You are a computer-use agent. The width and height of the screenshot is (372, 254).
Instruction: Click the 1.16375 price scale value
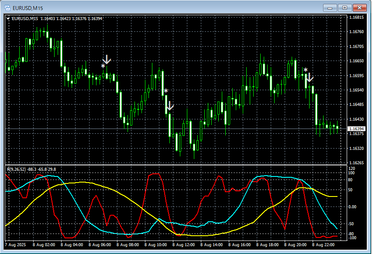357,134
